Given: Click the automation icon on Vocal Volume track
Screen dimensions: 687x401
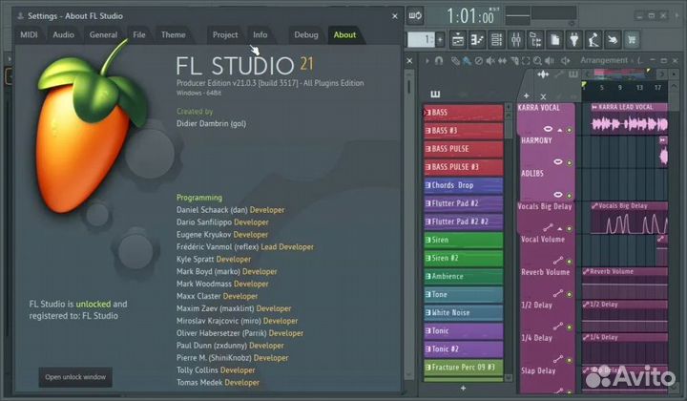Looking at the screenshot, I should coord(557,261).
